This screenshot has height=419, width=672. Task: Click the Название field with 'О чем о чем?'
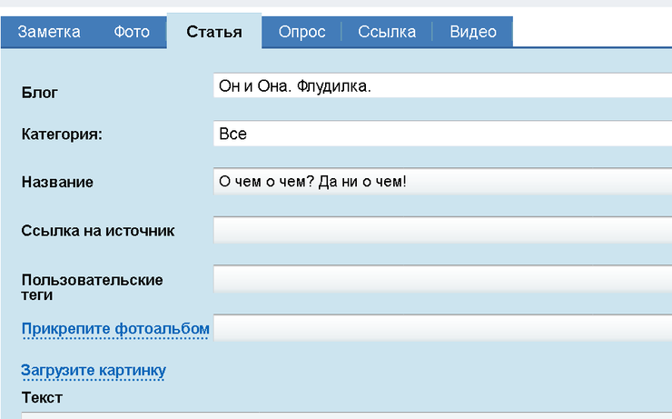coord(441,182)
